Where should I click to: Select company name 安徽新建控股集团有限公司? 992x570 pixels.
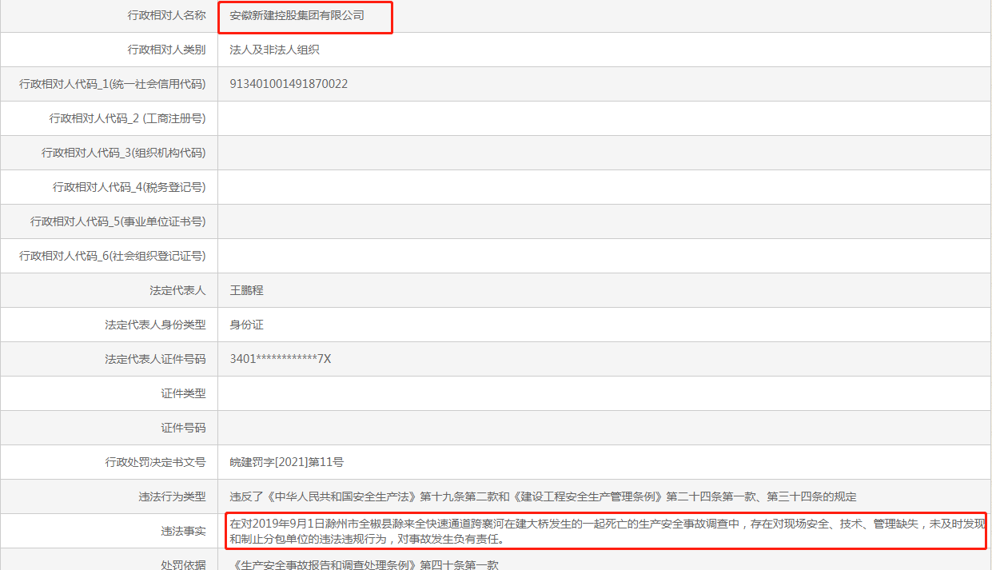coord(297,15)
